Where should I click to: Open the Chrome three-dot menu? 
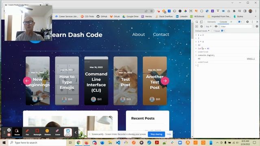[256, 11]
